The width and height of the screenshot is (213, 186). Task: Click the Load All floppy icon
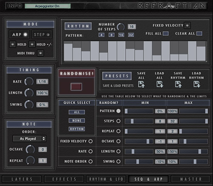tap(160, 84)
